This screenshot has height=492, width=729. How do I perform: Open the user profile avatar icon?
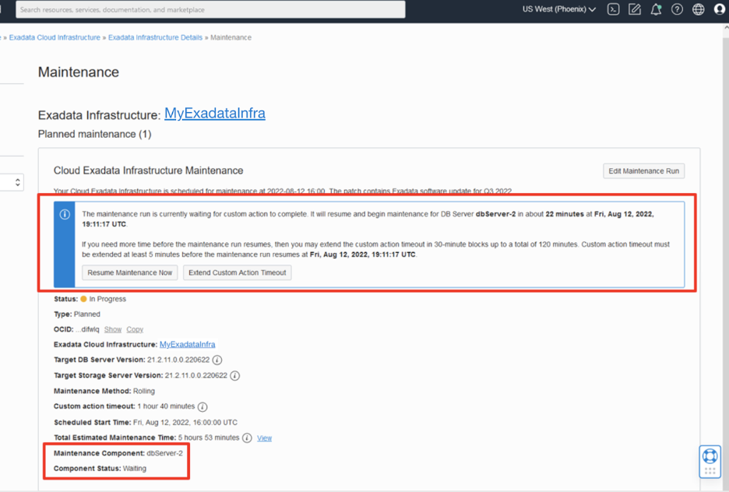point(719,9)
